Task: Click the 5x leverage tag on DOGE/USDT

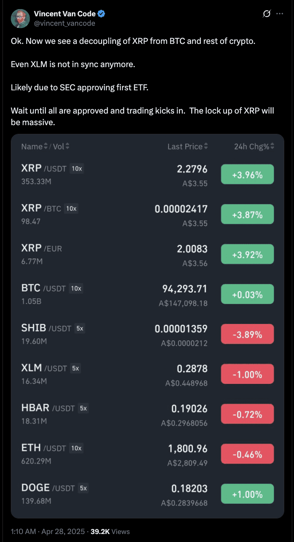Action: [x=83, y=488]
